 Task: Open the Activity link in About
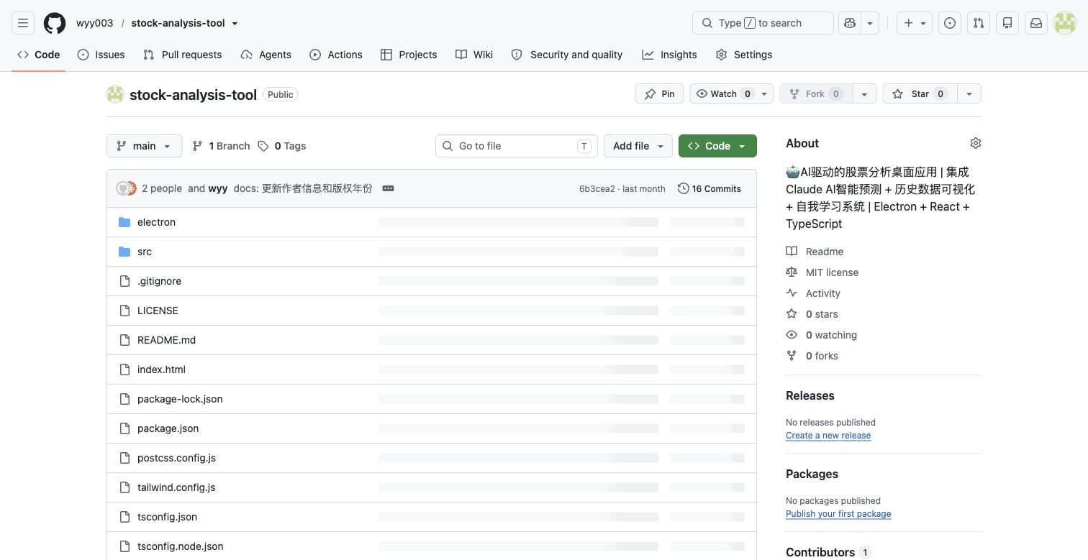(823, 293)
